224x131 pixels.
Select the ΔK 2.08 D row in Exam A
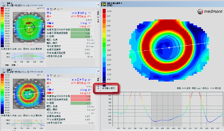[71, 20]
